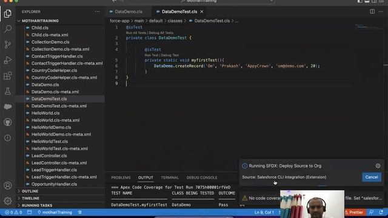This screenshot has height=218, width=388.
Task: Collapse the MOTIHARITRAINING folder section
Action: pyautogui.click(x=61, y=21)
